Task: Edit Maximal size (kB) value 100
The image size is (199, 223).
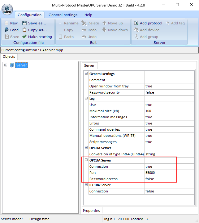Action: (169, 111)
